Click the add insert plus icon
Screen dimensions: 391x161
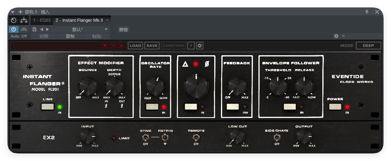coord(21,12)
